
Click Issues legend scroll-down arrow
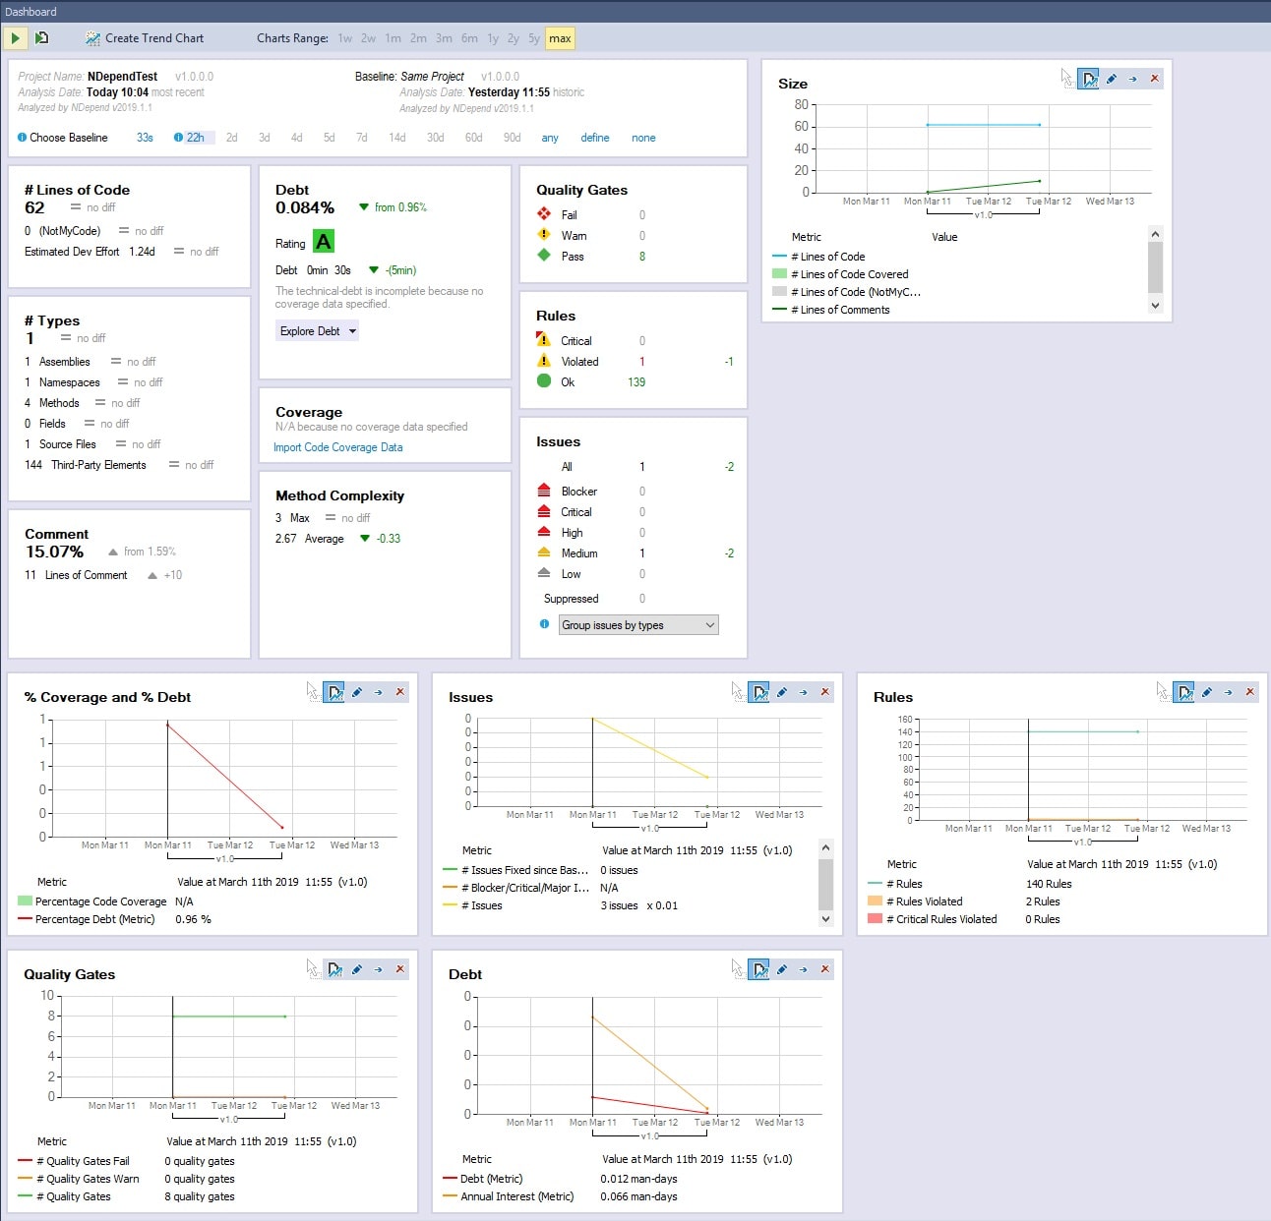tap(825, 919)
